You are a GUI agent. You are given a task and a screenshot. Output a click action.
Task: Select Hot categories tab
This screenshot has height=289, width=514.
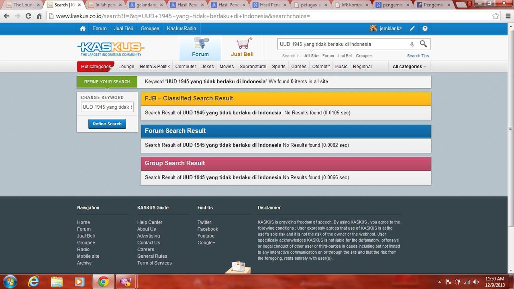[x=96, y=67]
